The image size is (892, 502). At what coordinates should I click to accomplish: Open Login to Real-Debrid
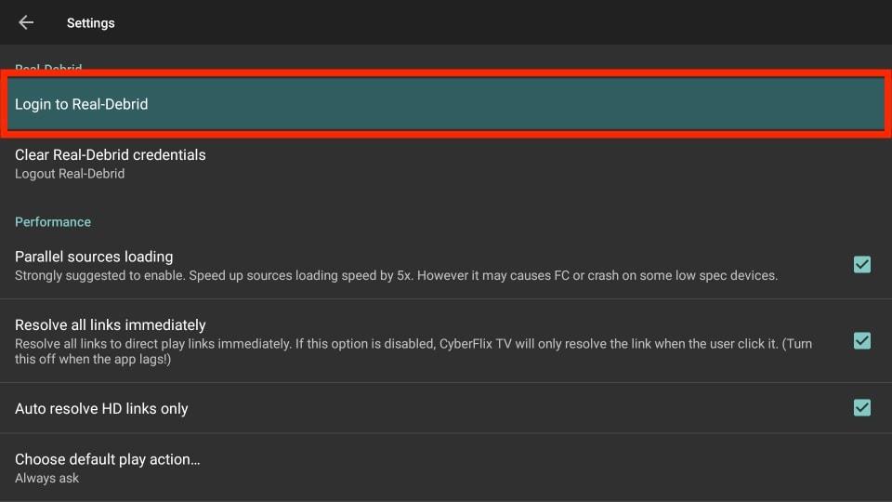(446, 104)
